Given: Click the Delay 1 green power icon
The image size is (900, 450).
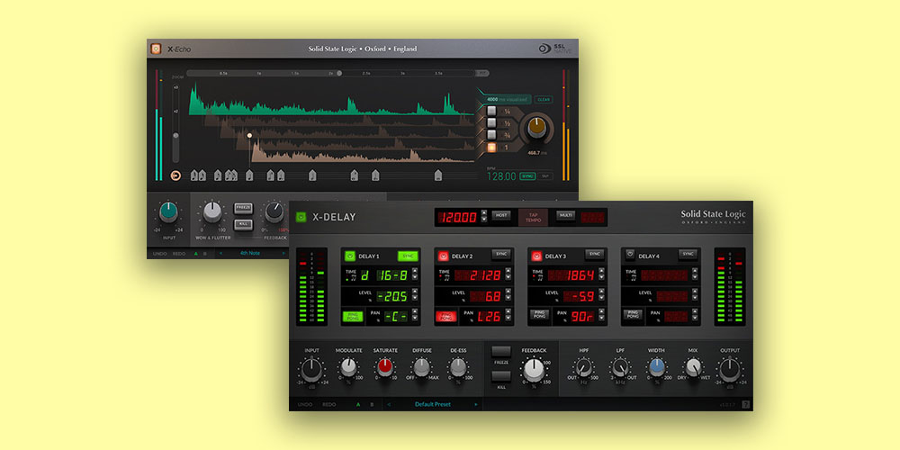Looking at the screenshot, I should click(x=349, y=256).
